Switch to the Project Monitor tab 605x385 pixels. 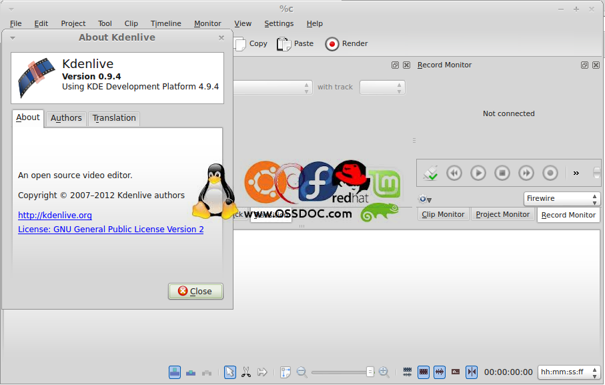point(502,214)
